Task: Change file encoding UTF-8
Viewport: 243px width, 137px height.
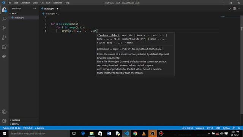Action: 210,128
